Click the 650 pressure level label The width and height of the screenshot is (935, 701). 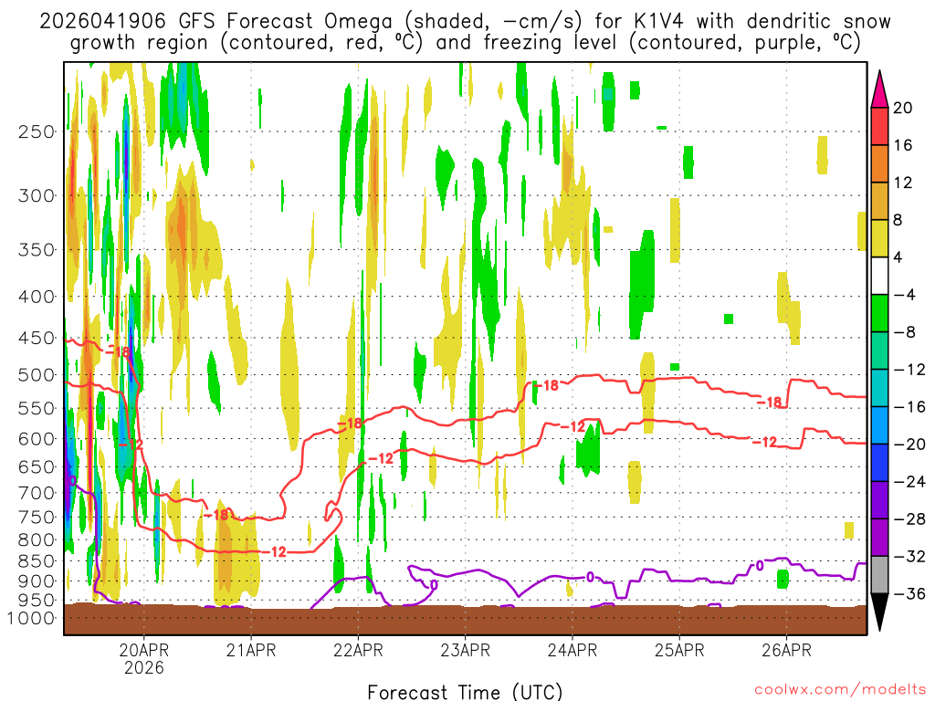click(37, 466)
